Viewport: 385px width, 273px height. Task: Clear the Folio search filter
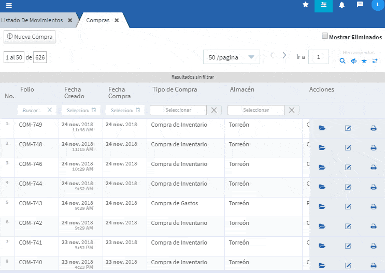coord(50,110)
